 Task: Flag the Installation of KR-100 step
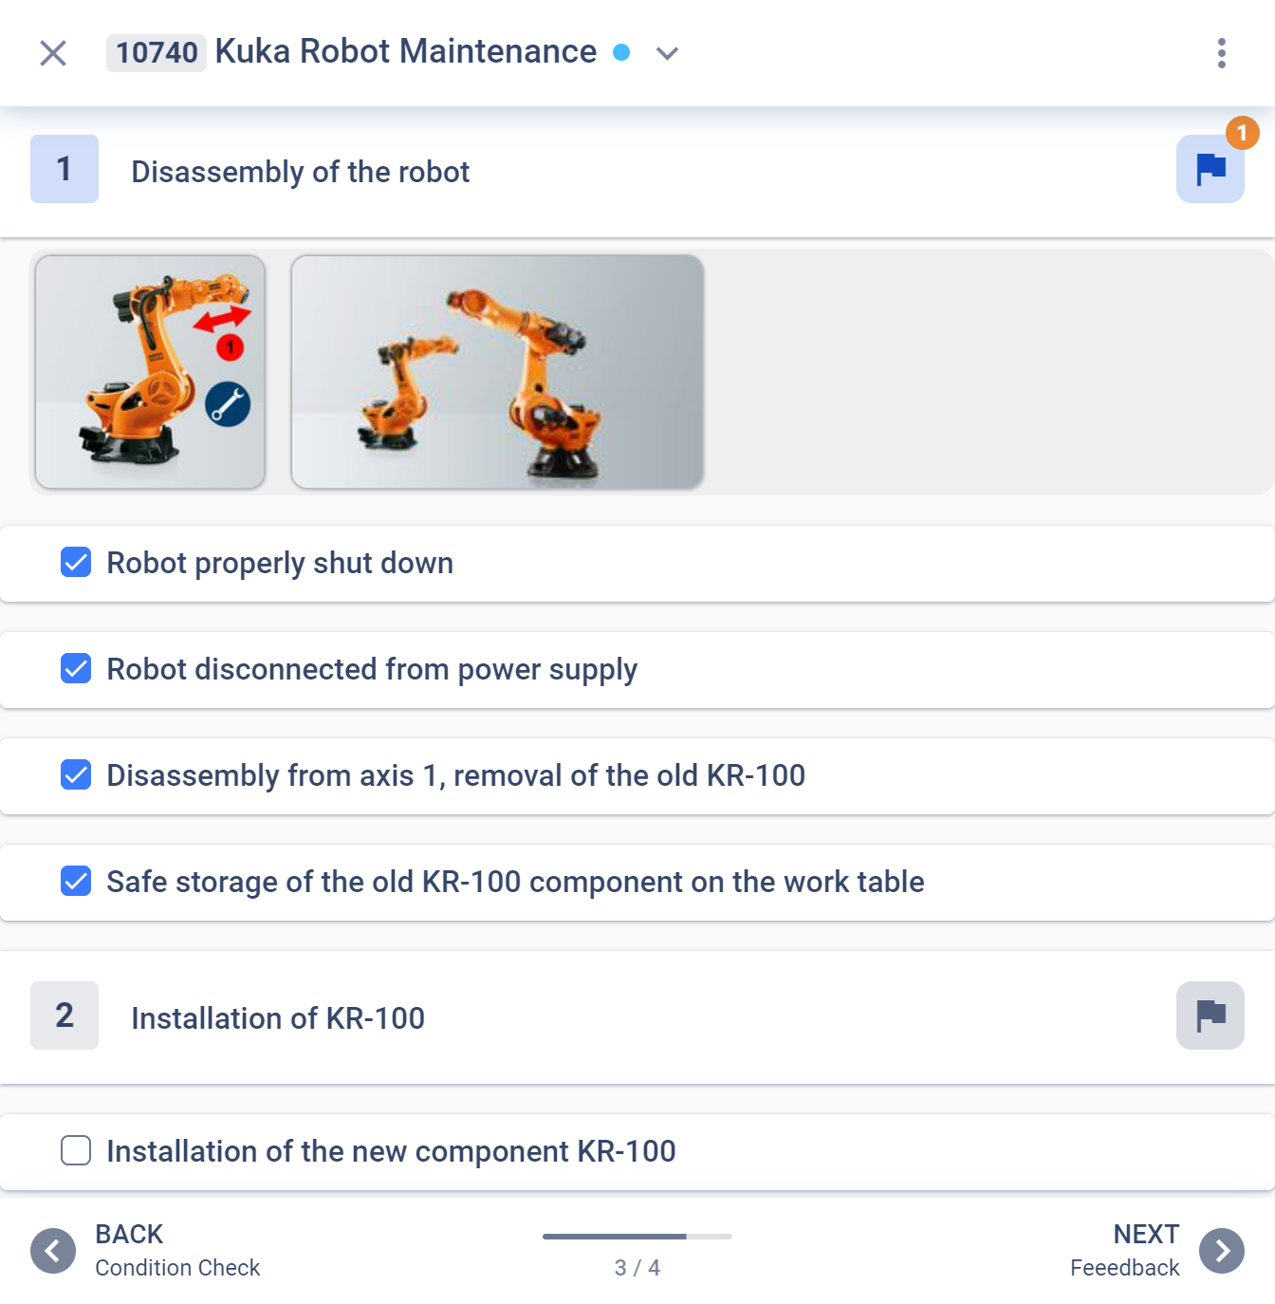pos(1209,1015)
